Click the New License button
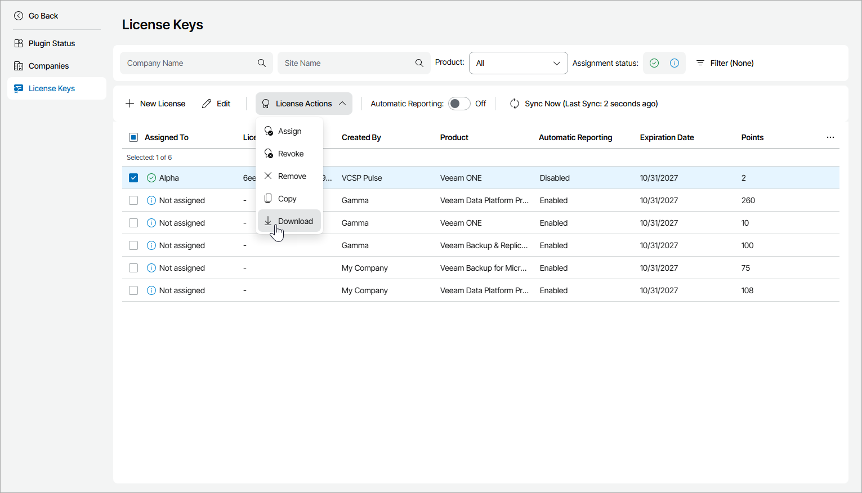 click(x=155, y=104)
